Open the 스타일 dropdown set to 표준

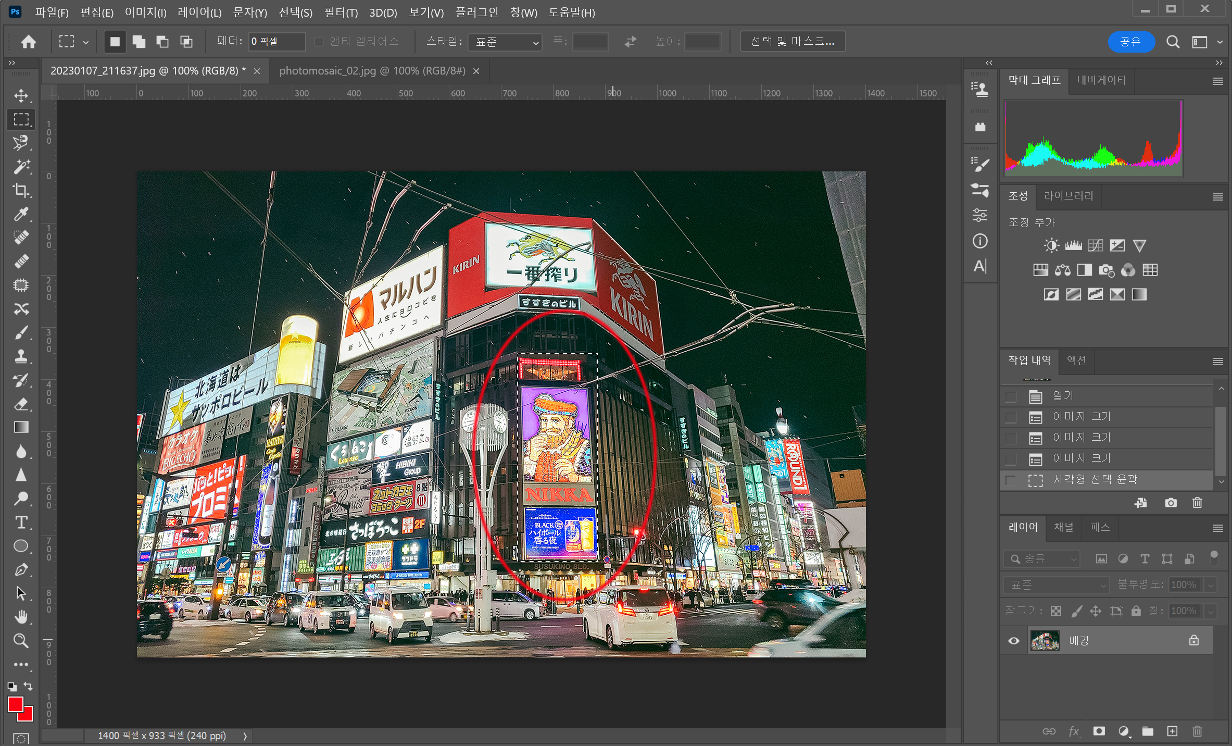pos(505,42)
